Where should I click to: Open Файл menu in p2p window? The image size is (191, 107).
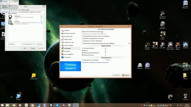pyautogui.click(x=3, y=4)
